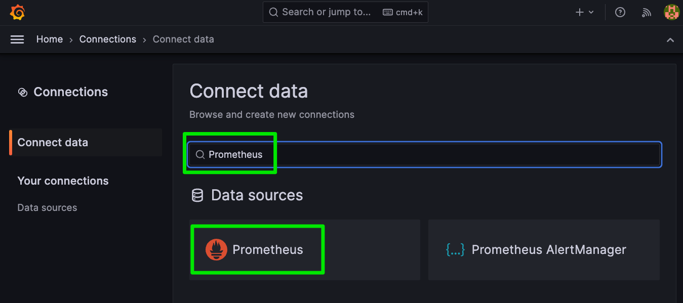Click the AlertManager curly braces icon
683x303 pixels.
tap(455, 249)
